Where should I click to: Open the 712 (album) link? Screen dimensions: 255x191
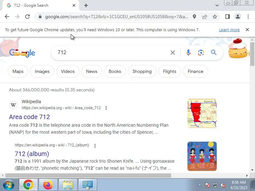pos(32,154)
